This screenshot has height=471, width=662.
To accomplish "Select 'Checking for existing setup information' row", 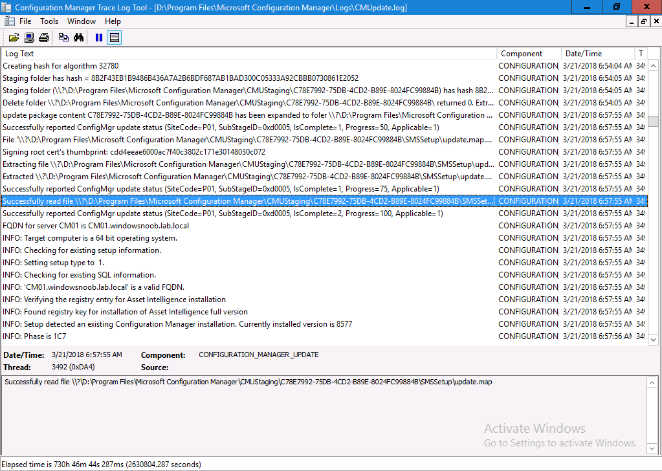I will point(324,250).
